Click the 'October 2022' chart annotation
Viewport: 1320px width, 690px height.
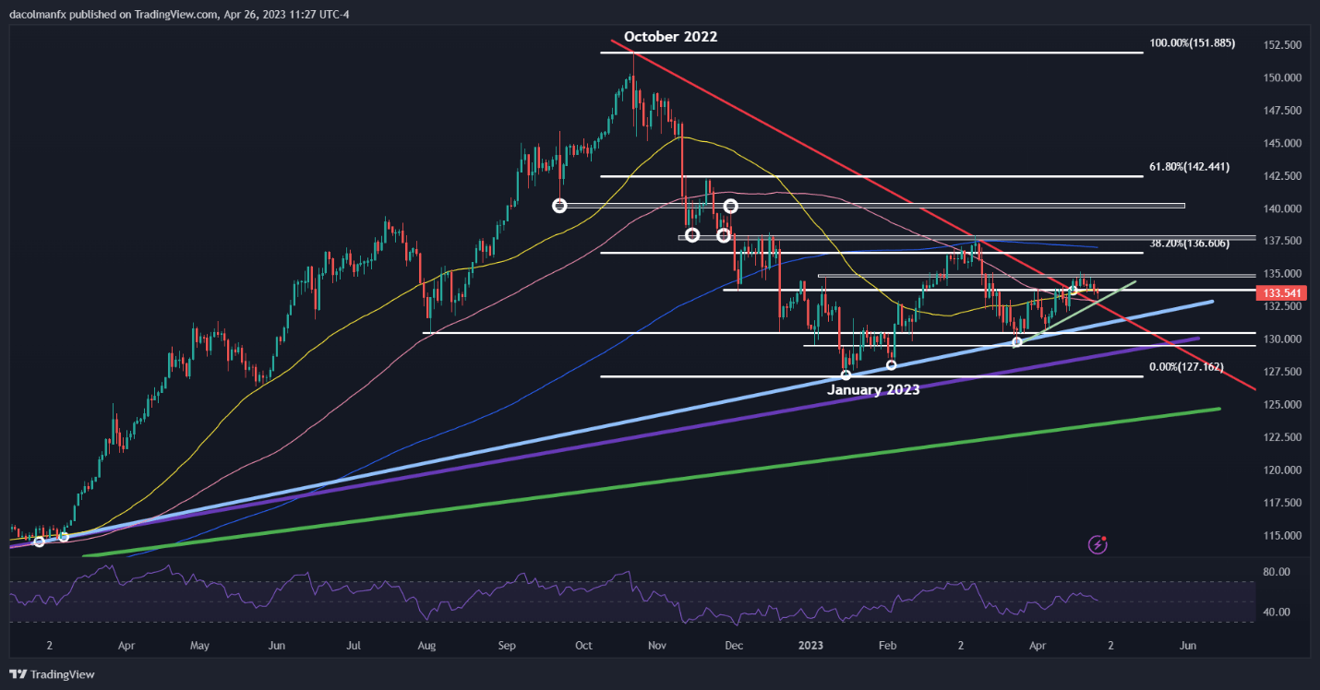[x=670, y=37]
